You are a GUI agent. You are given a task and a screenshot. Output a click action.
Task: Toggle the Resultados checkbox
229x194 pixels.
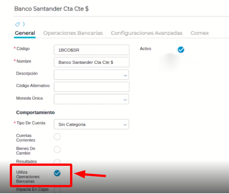[x=57, y=162]
